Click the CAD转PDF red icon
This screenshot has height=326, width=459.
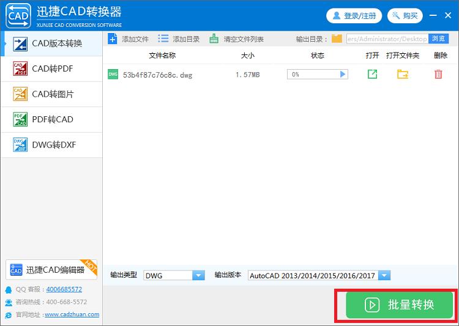point(20,69)
